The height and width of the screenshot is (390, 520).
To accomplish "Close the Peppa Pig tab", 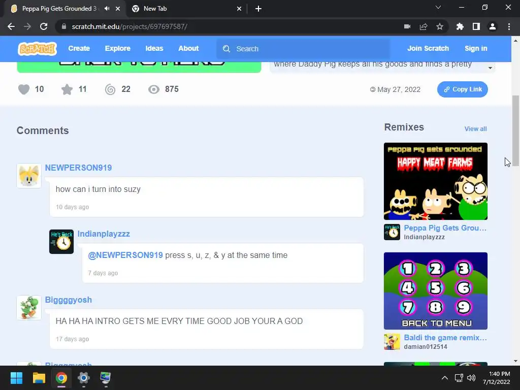I will point(118,9).
